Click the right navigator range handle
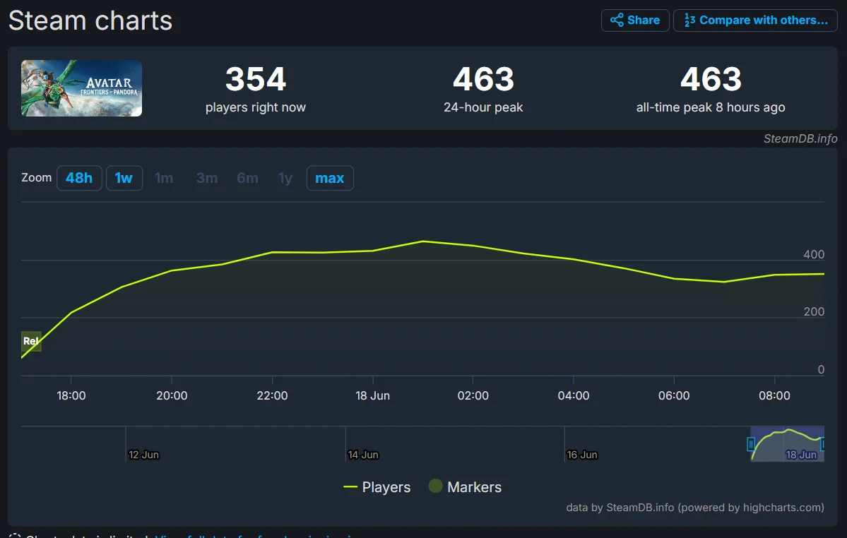 (x=823, y=444)
